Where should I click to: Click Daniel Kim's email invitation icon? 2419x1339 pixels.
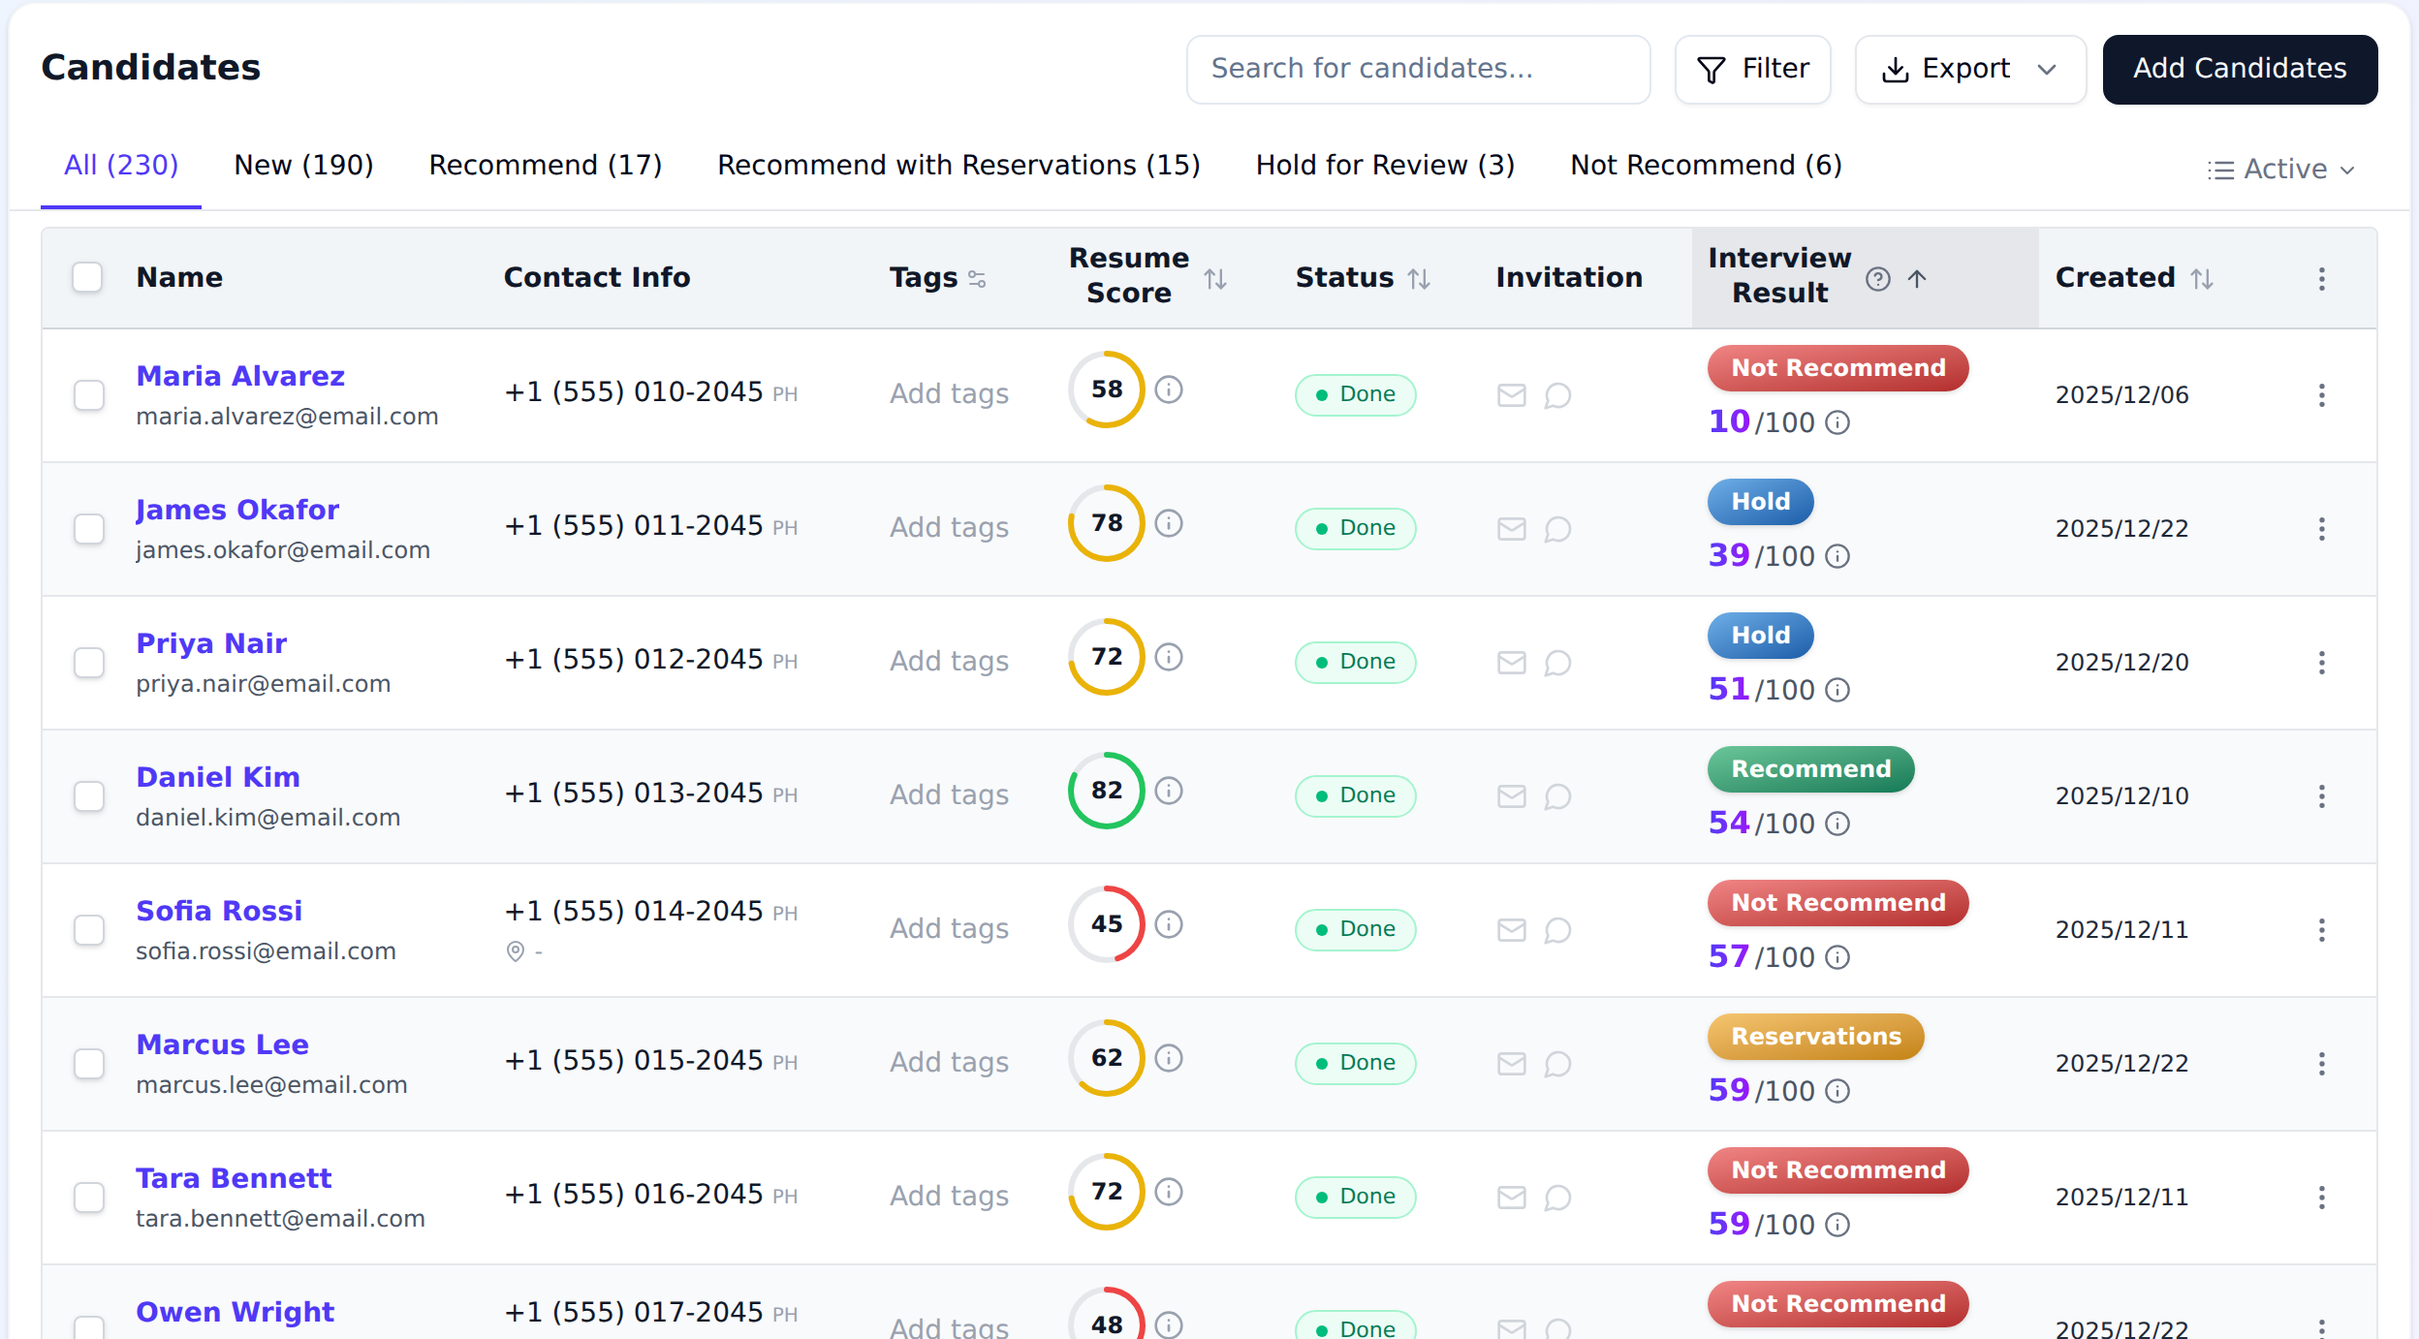[x=1512, y=796]
